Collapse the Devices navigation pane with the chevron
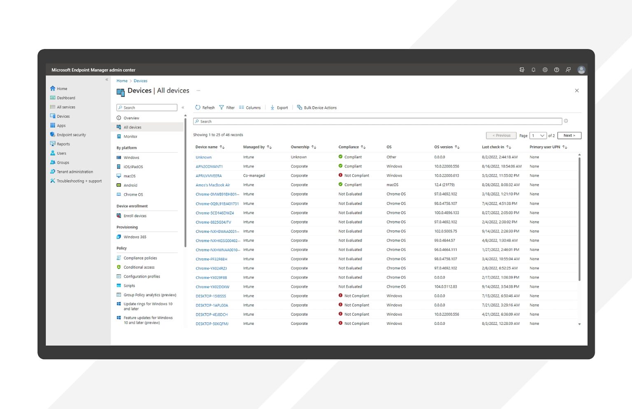632x409 pixels. 183,107
